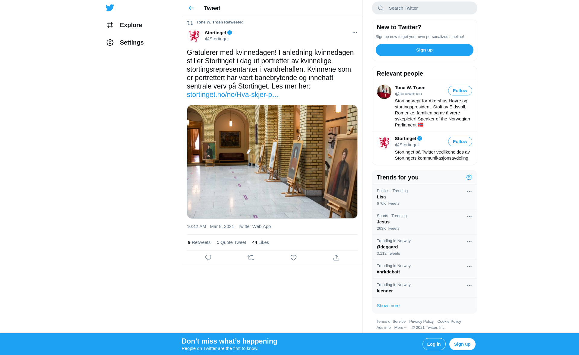Open Privacy Policy

pyautogui.click(x=421, y=322)
